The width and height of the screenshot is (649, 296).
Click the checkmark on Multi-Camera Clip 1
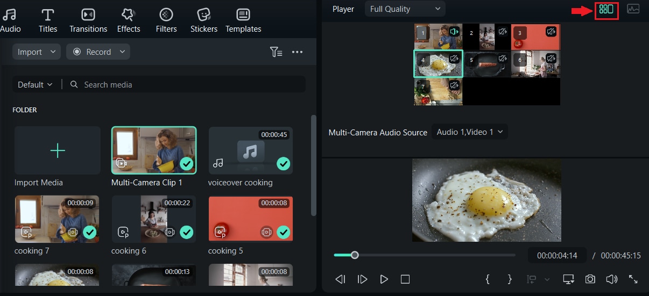tap(187, 163)
